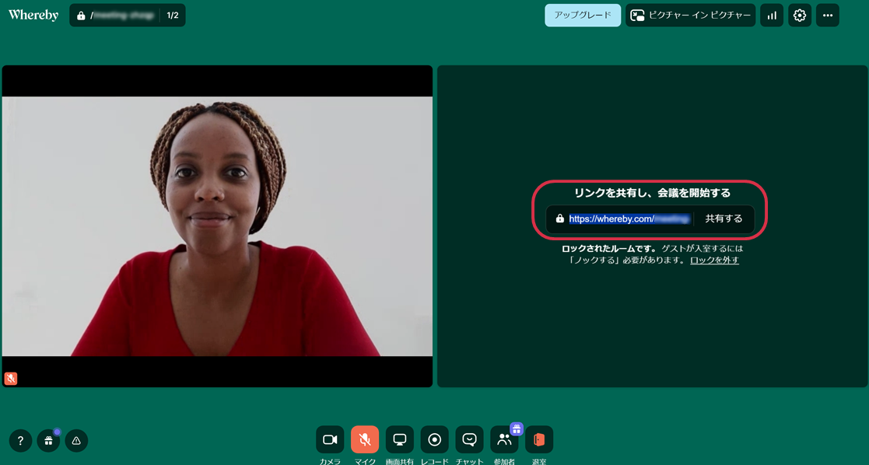This screenshot has height=465, width=869.
Task: Click the Whereby logo
Action: pyautogui.click(x=33, y=16)
